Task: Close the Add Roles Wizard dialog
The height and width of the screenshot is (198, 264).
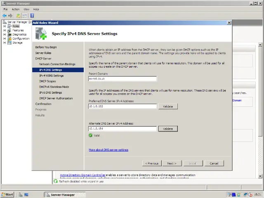Action: [229, 23]
